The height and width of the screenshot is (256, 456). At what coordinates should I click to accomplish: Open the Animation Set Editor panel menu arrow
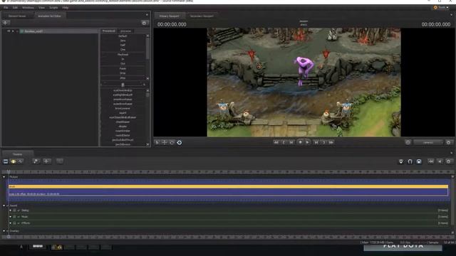pyautogui.click(x=147, y=14)
